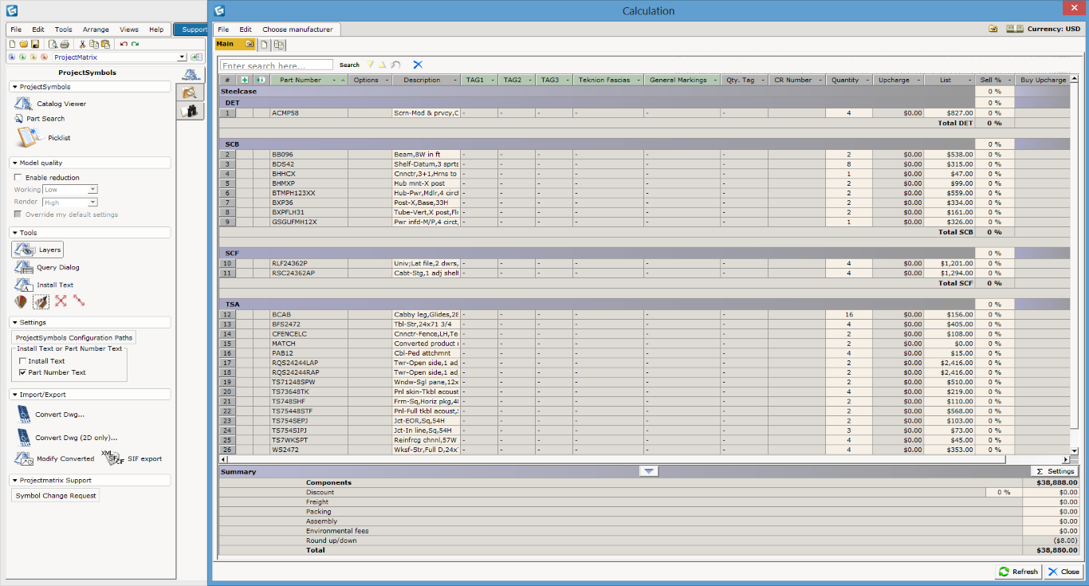Open Choose manufacturer menu in Calculation
Image resolution: width=1089 pixels, height=586 pixels.
[297, 29]
